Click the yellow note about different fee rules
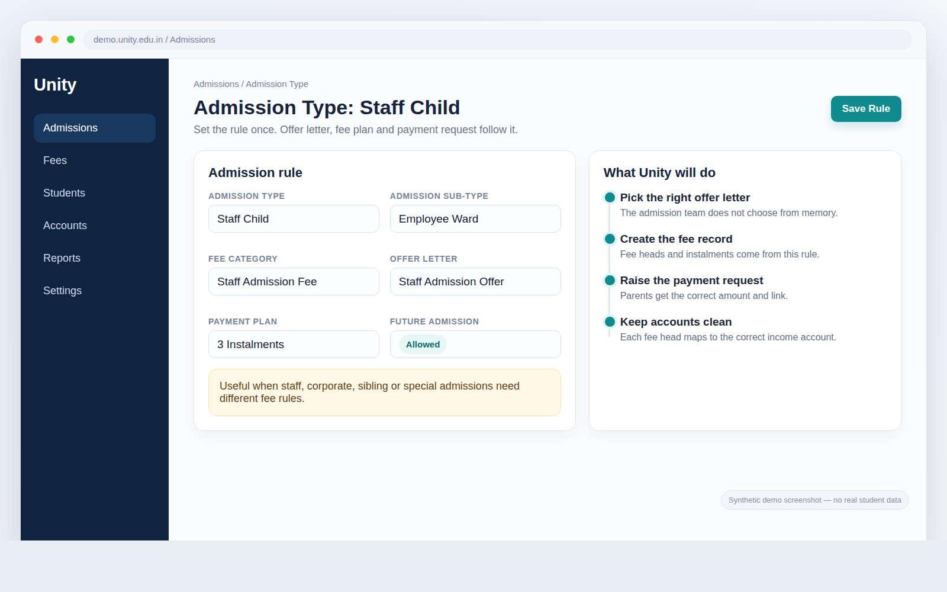Image resolution: width=947 pixels, height=592 pixels. [x=385, y=392]
